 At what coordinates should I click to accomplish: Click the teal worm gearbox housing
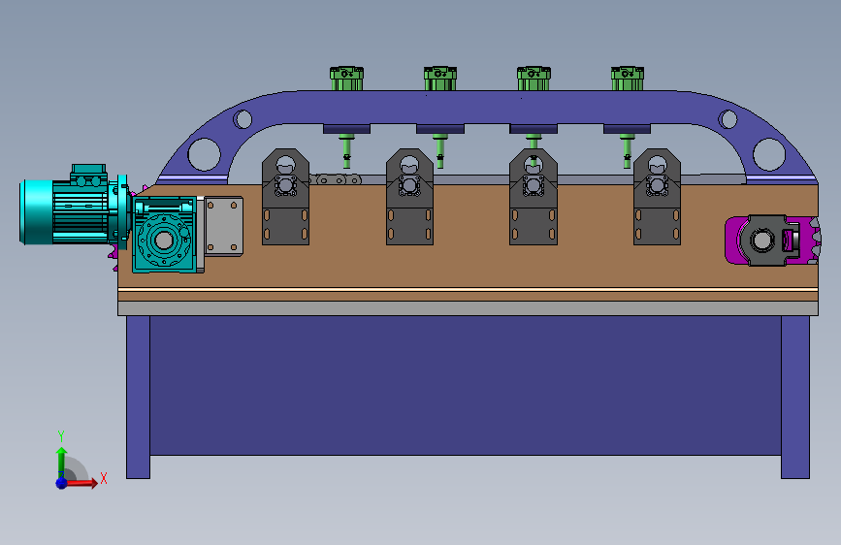pos(164,235)
